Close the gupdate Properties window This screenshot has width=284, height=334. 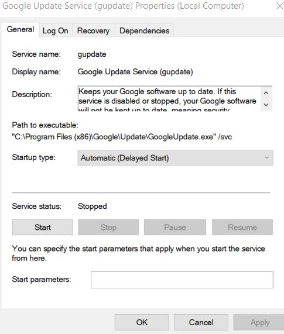(x=279, y=6)
